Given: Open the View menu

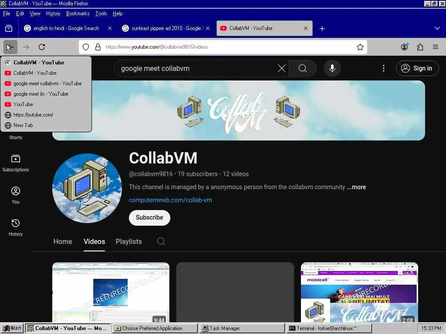Looking at the screenshot, I should (35, 13).
